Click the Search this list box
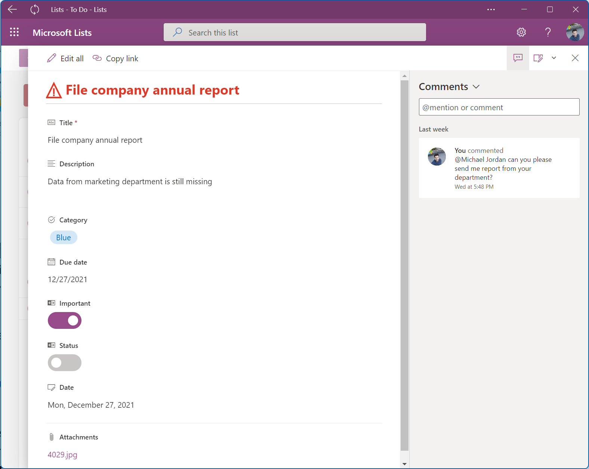This screenshot has height=469, width=589. coord(294,33)
